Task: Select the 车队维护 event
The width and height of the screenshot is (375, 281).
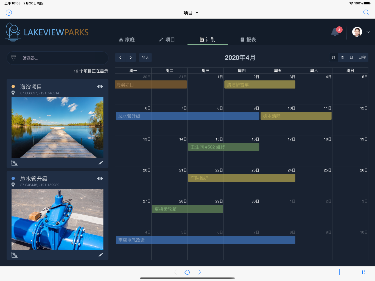Action: tap(242, 178)
